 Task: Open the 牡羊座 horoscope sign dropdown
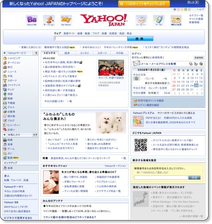pos(158,93)
